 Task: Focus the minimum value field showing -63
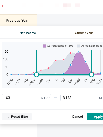click(x=26, y=98)
